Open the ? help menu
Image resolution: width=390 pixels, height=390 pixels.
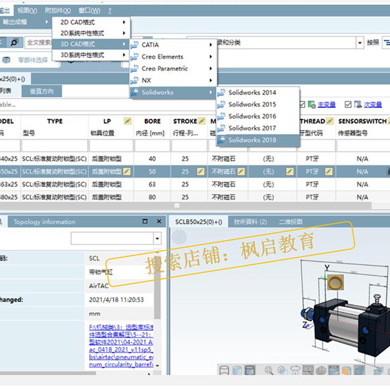coord(110,10)
